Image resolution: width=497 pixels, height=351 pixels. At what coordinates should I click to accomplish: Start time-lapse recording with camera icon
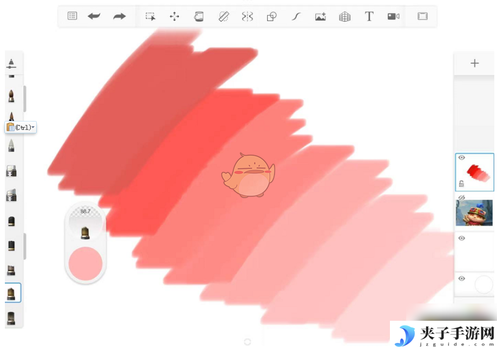pos(393,16)
